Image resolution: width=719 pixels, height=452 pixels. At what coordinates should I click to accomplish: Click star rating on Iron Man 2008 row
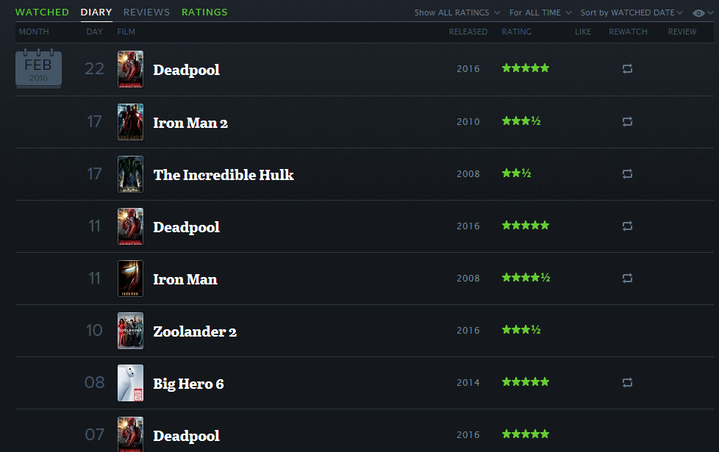tap(526, 278)
